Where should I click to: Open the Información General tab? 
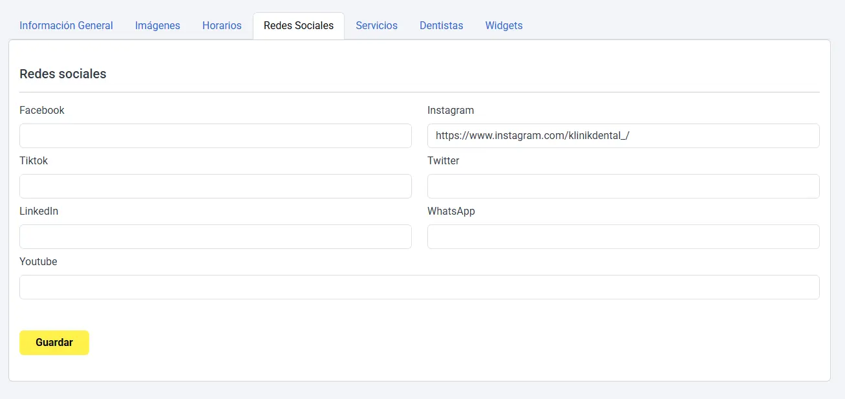click(66, 26)
